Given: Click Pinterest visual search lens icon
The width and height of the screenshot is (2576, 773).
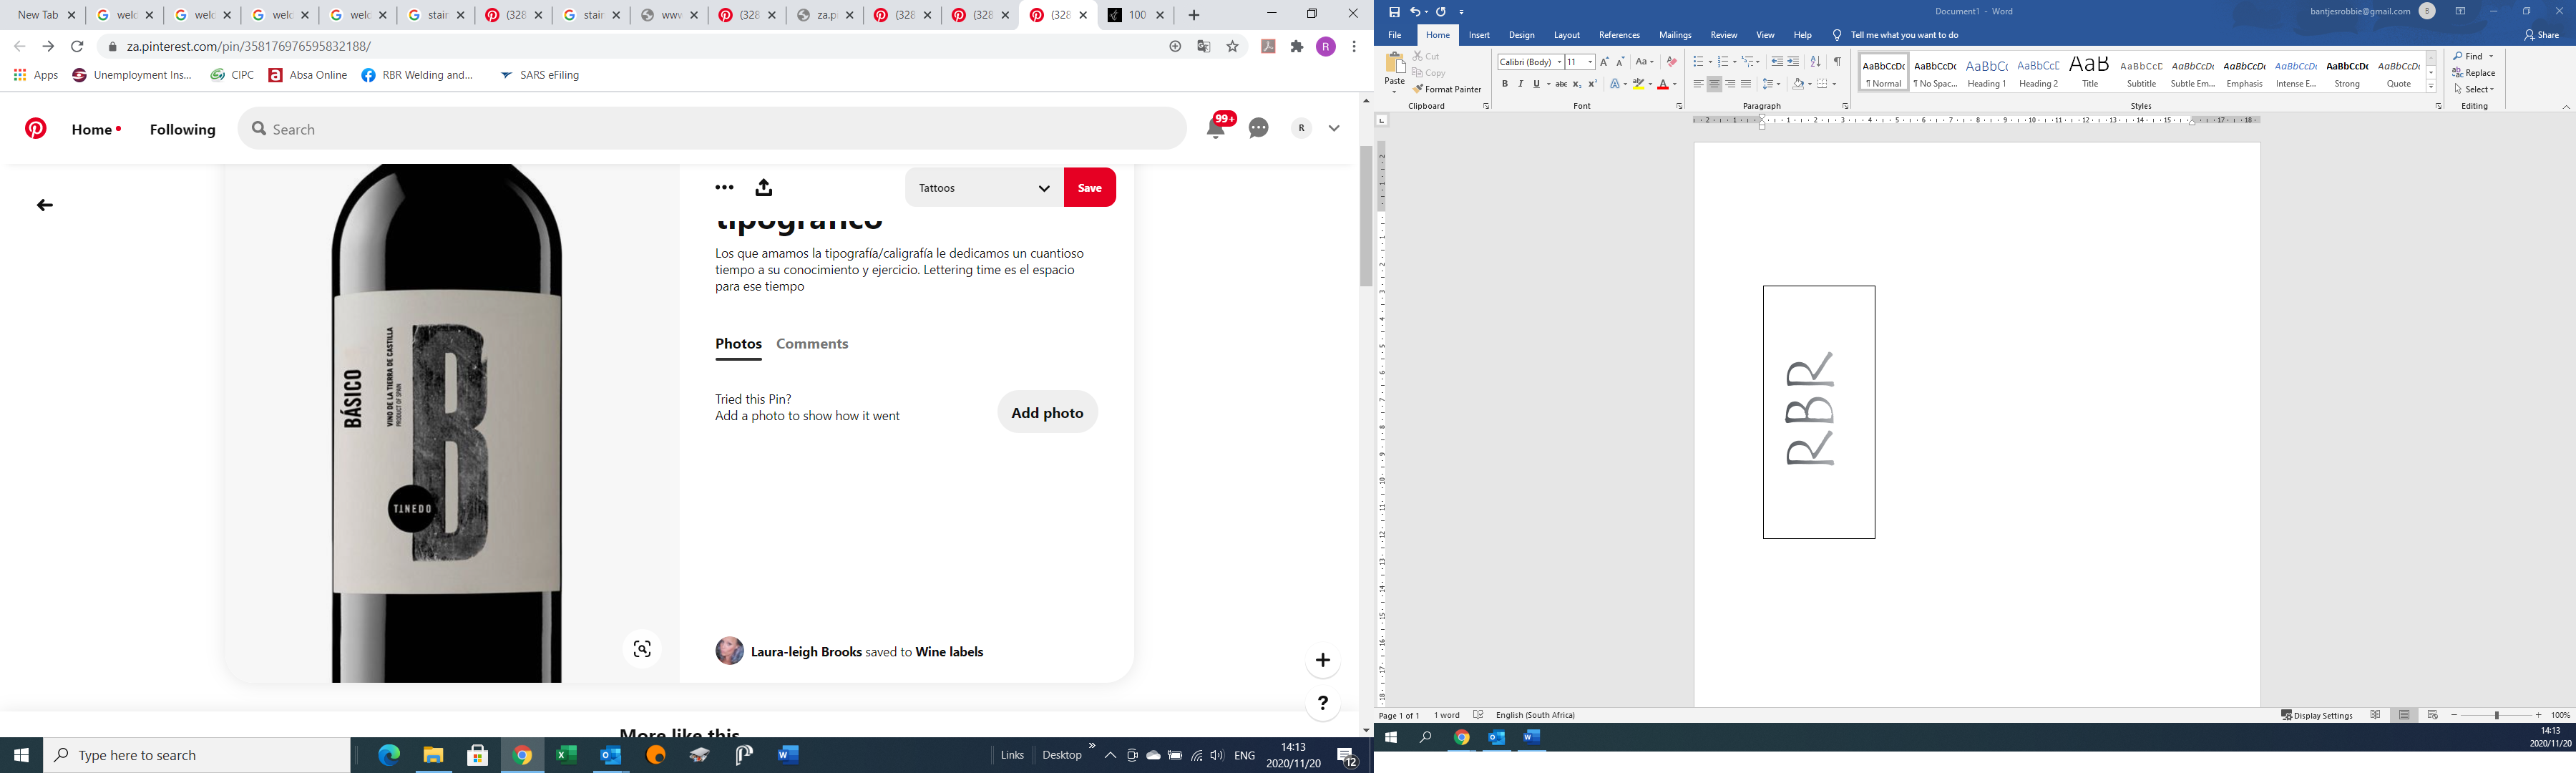Looking at the screenshot, I should [642, 649].
